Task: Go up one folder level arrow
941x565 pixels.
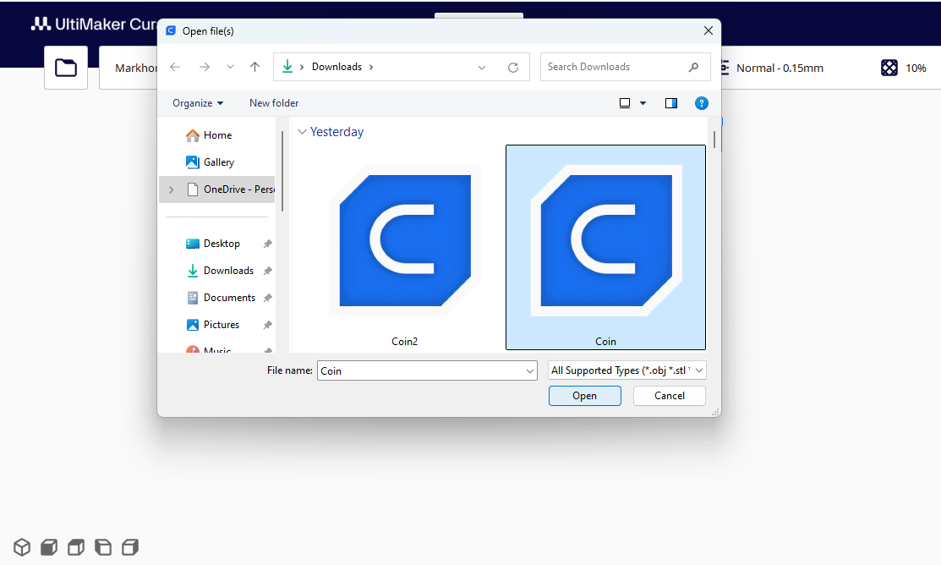Action: click(x=255, y=67)
